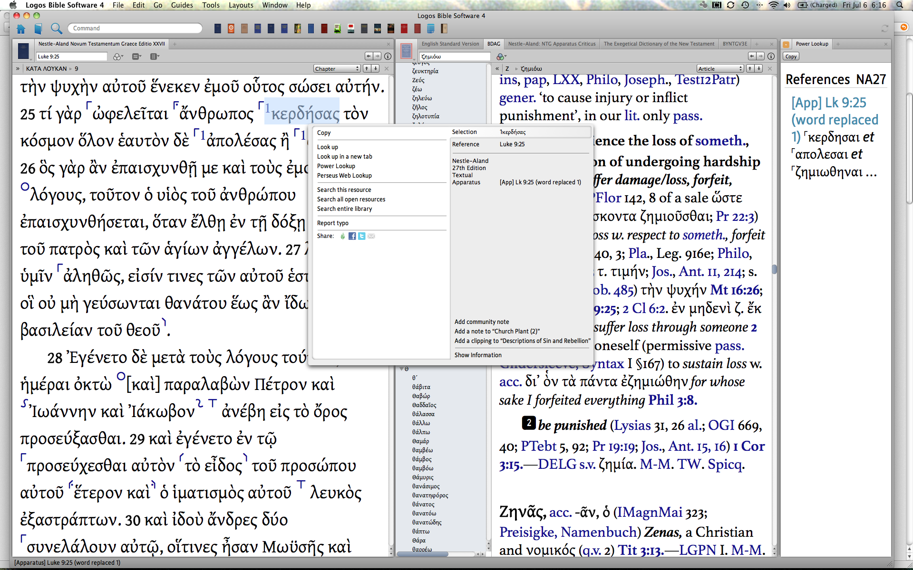Click the Command input box
The height and width of the screenshot is (570, 913).
tap(135, 28)
